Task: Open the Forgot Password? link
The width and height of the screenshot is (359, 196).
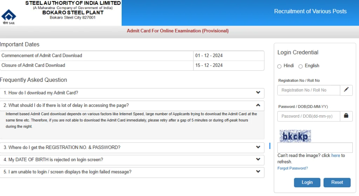Action: pos(292,168)
